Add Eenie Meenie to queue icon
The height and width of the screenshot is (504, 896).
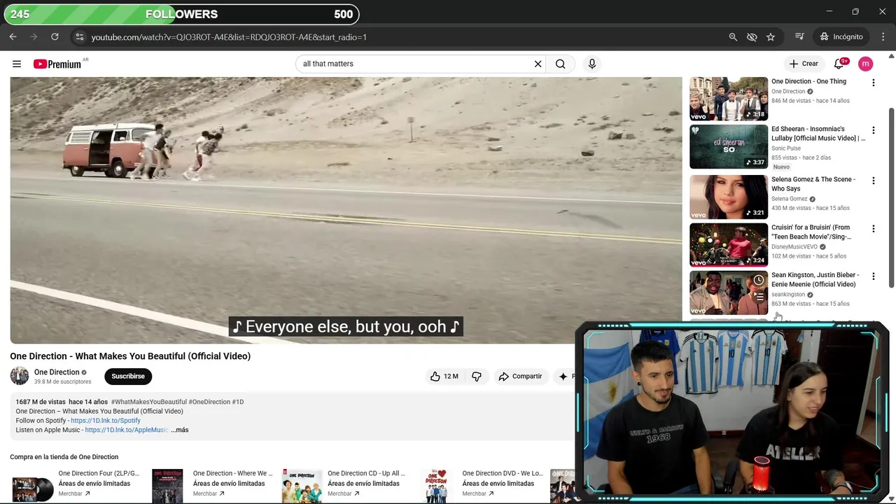click(759, 296)
